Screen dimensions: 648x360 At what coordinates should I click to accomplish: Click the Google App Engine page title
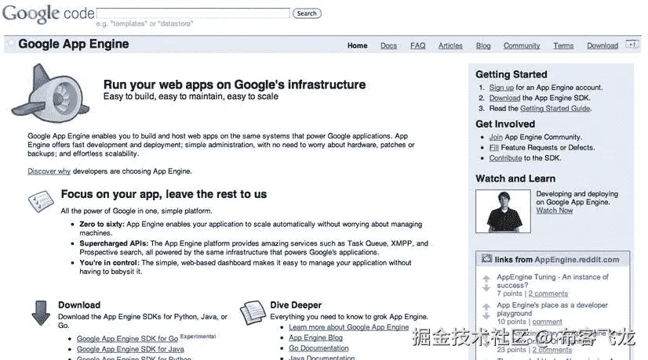74,44
